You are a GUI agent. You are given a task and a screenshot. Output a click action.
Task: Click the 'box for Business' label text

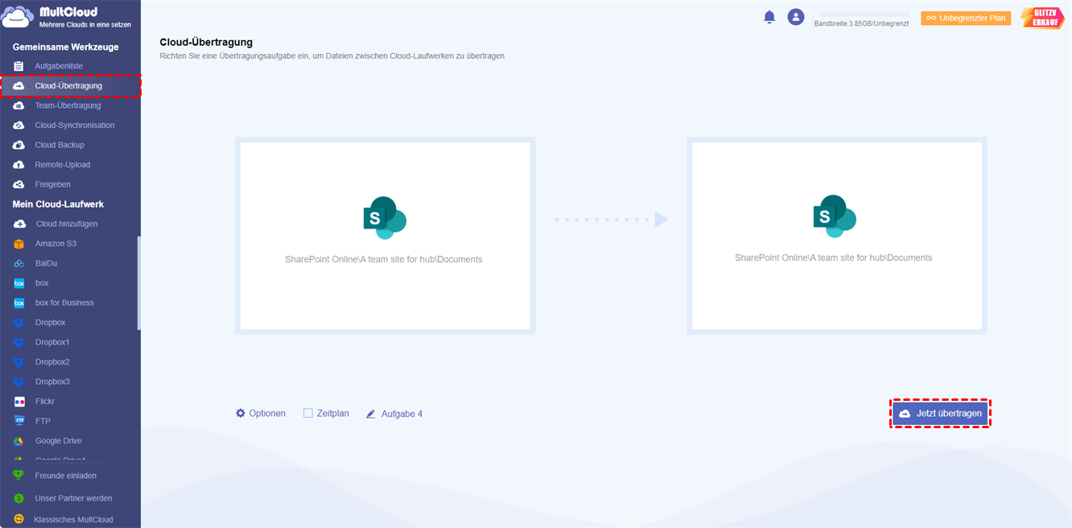64,303
